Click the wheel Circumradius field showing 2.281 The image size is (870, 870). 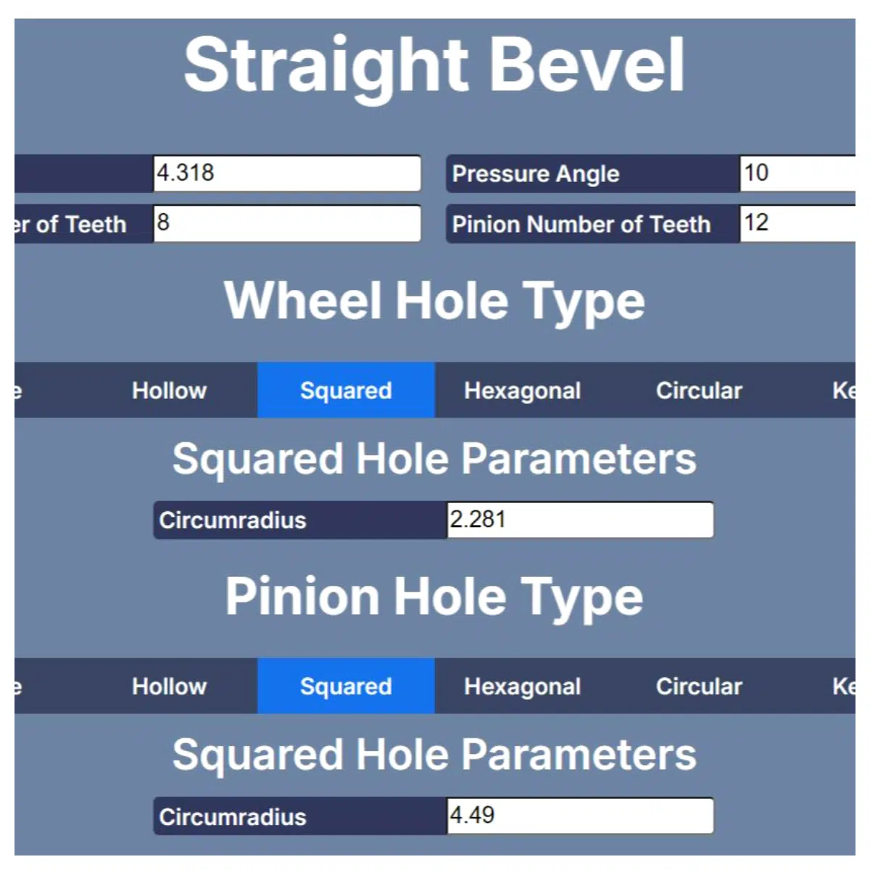tap(580, 520)
